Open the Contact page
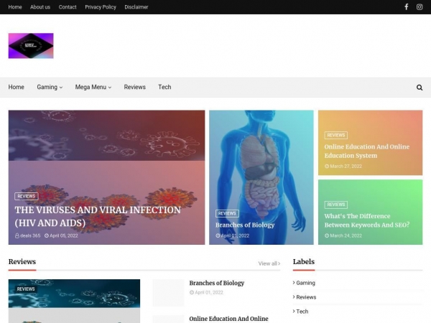This screenshot has width=431, height=323. point(68,7)
